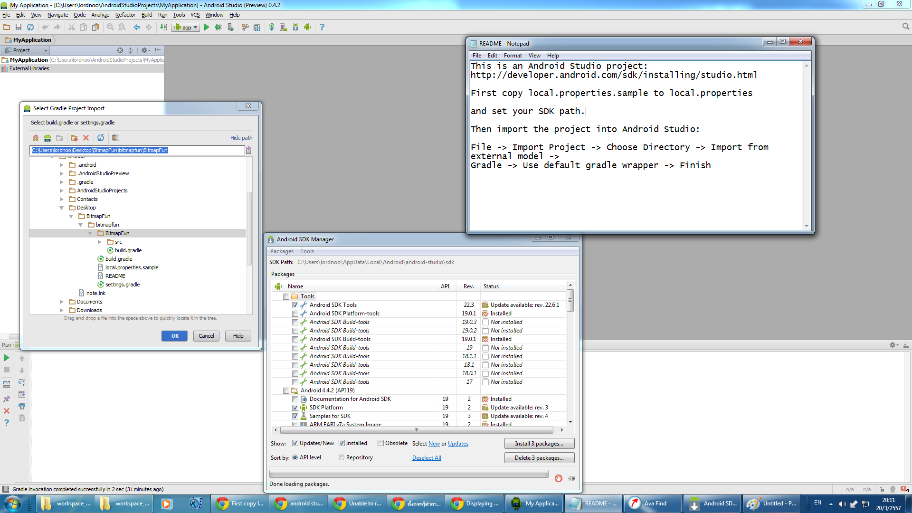Click Cancel in Gradle import dialog

206,336
